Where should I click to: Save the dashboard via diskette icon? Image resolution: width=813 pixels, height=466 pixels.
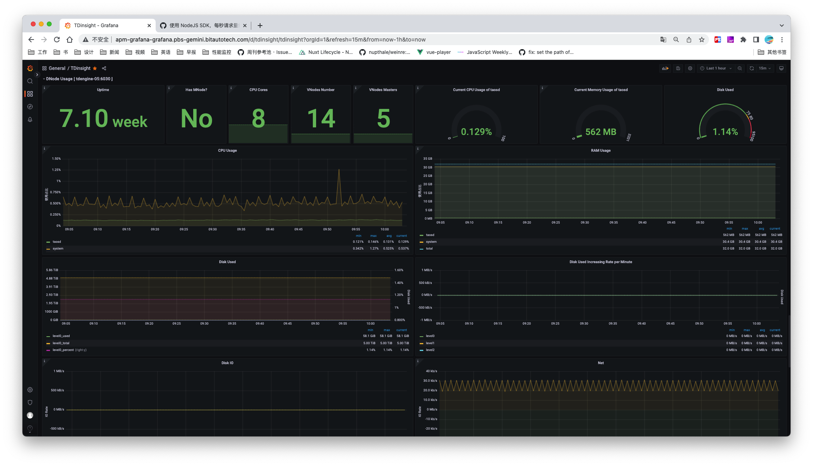[x=678, y=68]
